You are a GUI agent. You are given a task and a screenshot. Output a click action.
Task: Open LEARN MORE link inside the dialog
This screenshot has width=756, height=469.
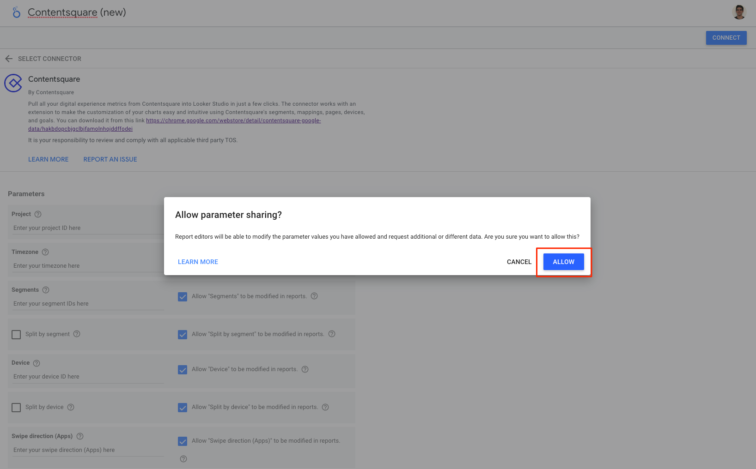click(198, 262)
